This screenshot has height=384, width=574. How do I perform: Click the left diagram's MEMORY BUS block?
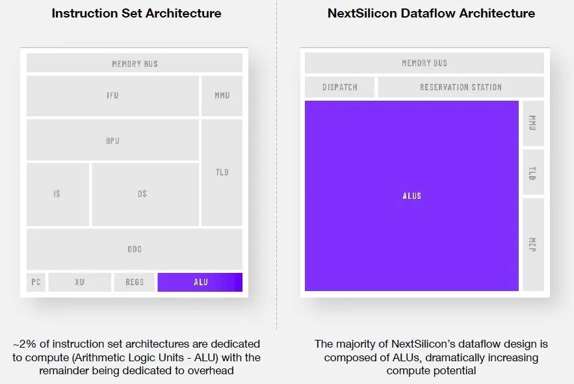click(135, 64)
